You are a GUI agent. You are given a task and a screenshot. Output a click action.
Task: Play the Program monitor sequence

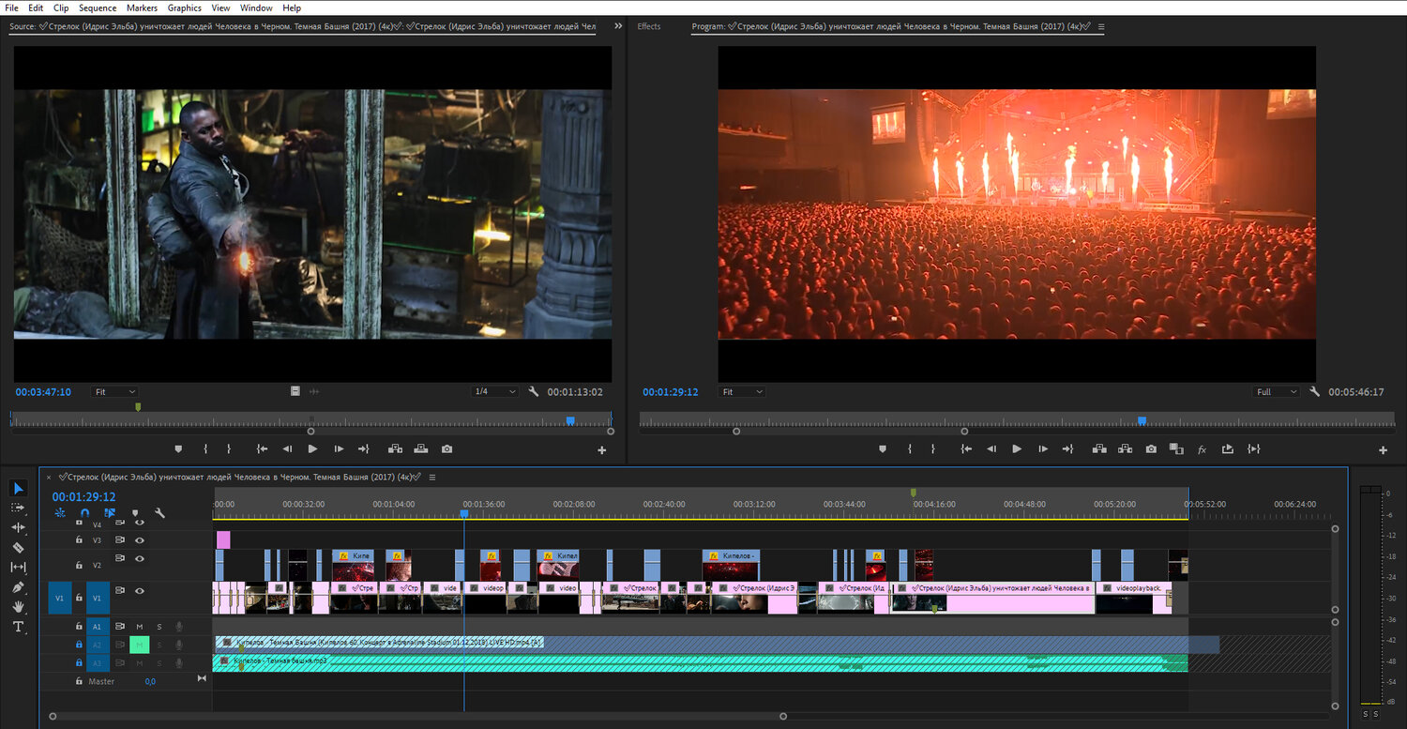pyautogui.click(x=1017, y=449)
